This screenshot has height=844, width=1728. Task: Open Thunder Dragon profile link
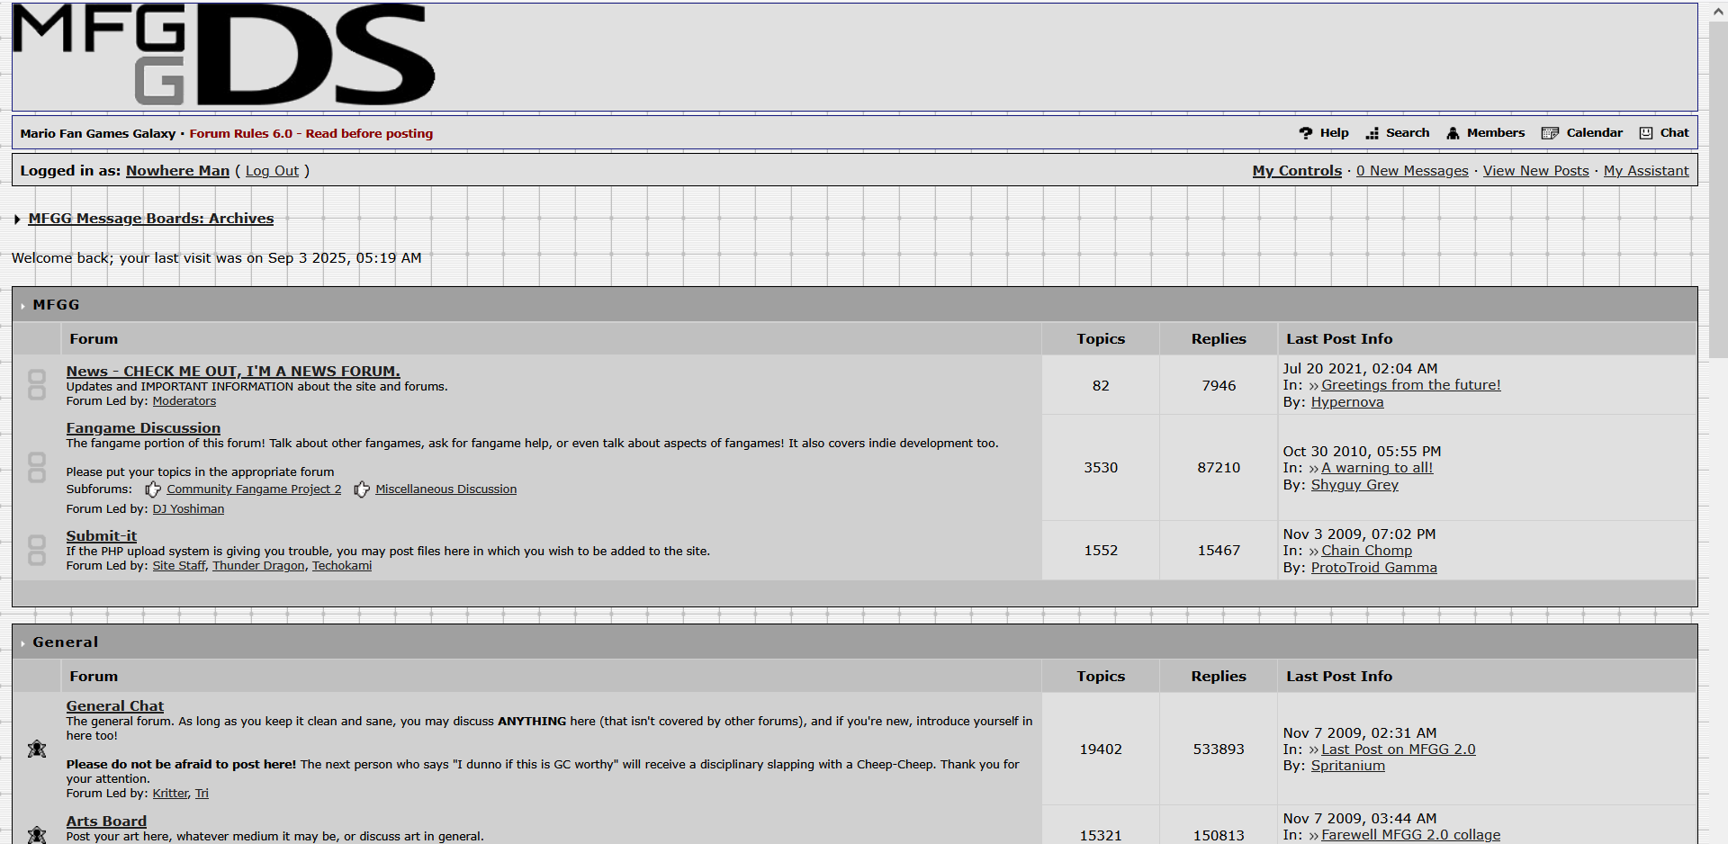258,566
